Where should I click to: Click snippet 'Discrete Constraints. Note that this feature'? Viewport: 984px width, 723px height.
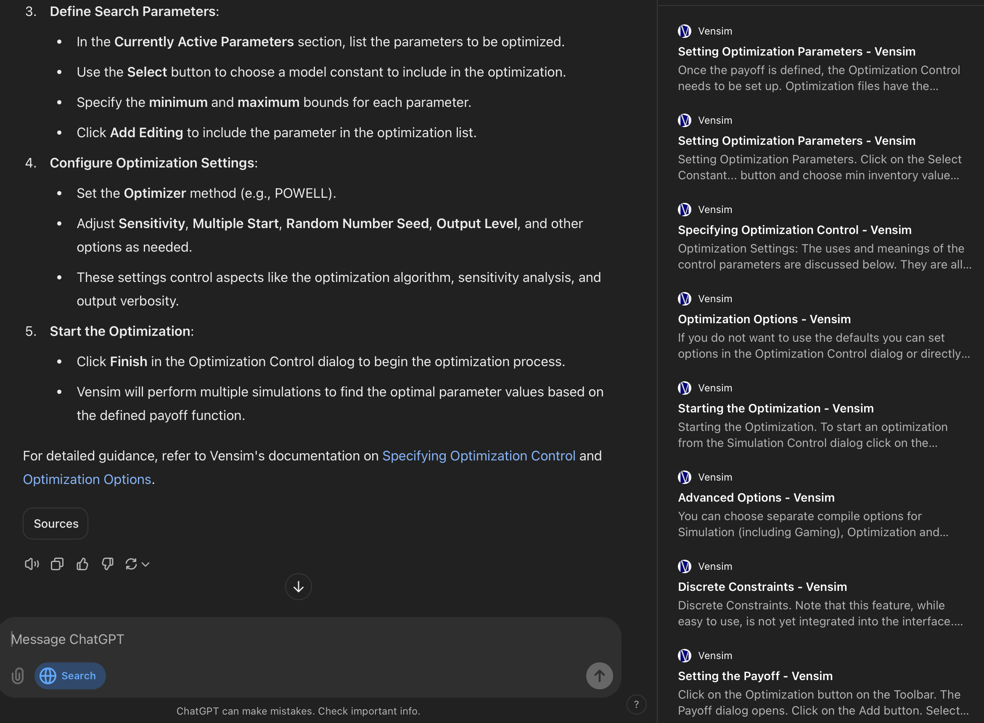pyautogui.click(x=820, y=614)
